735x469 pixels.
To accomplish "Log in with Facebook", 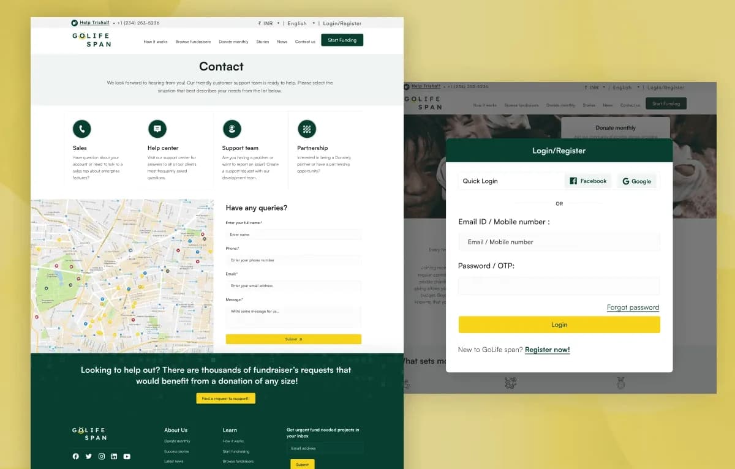I will 588,181.
